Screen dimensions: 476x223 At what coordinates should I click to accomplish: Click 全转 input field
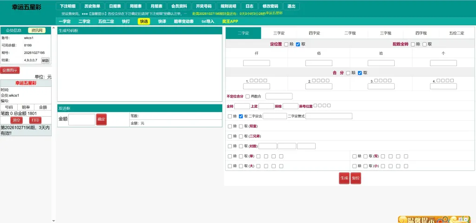tap(242, 106)
